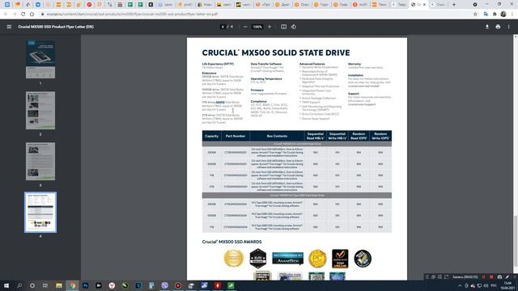Focus the Chrome address bar URL
The image size is (518, 291).
132,15
